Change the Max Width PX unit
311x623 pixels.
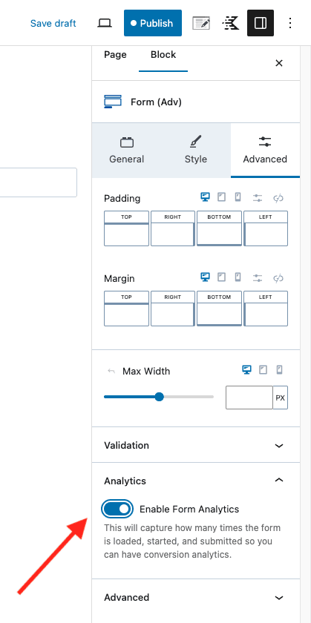[x=281, y=398]
